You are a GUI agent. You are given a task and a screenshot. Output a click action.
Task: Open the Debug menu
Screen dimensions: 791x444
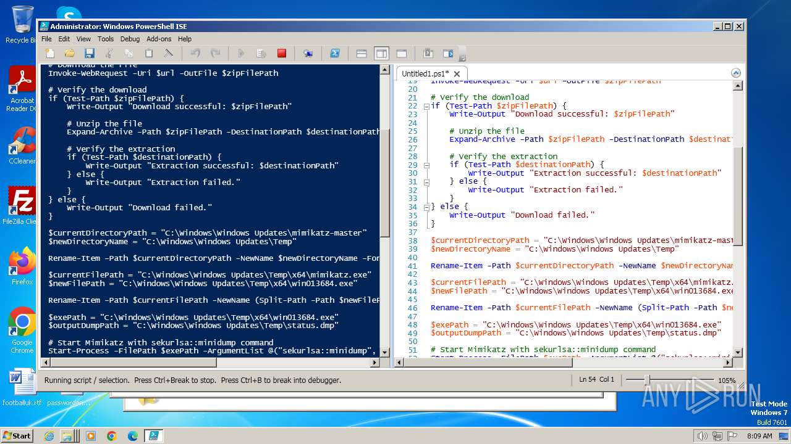[x=130, y=39]
